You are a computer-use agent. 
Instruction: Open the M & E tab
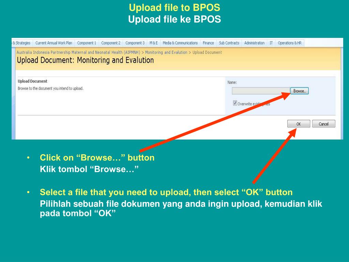154,43
